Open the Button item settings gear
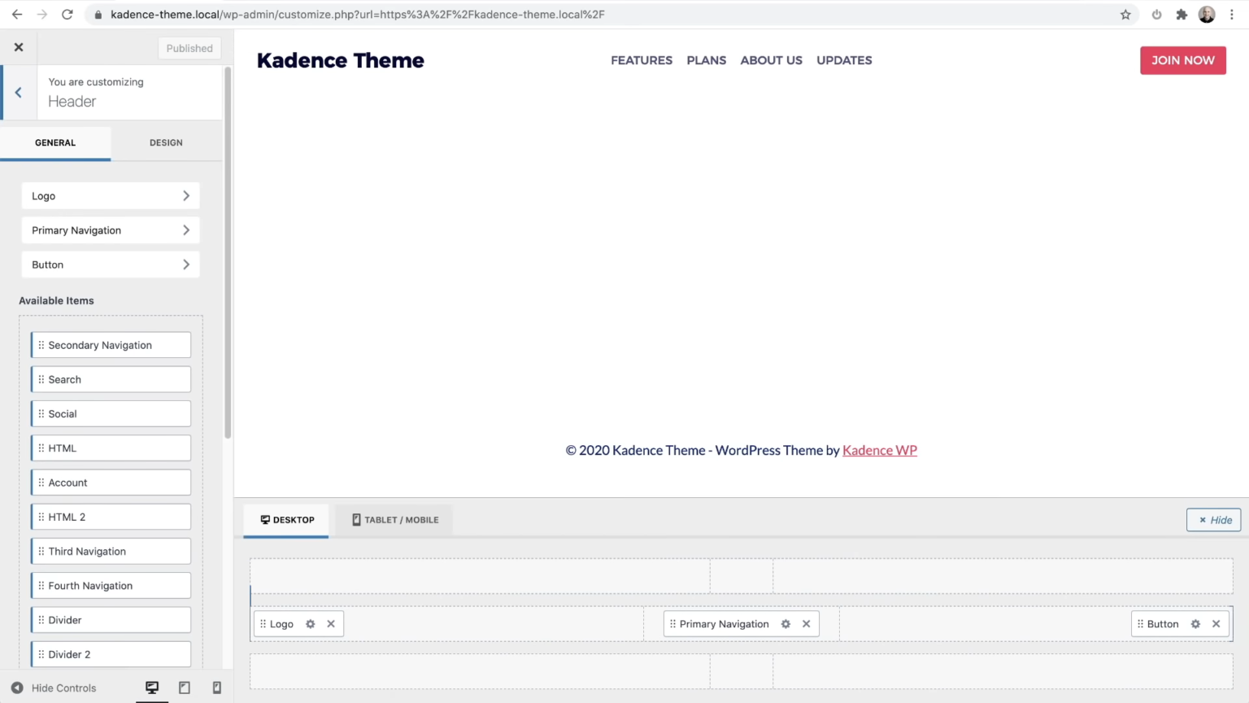 coord(1195,623)
